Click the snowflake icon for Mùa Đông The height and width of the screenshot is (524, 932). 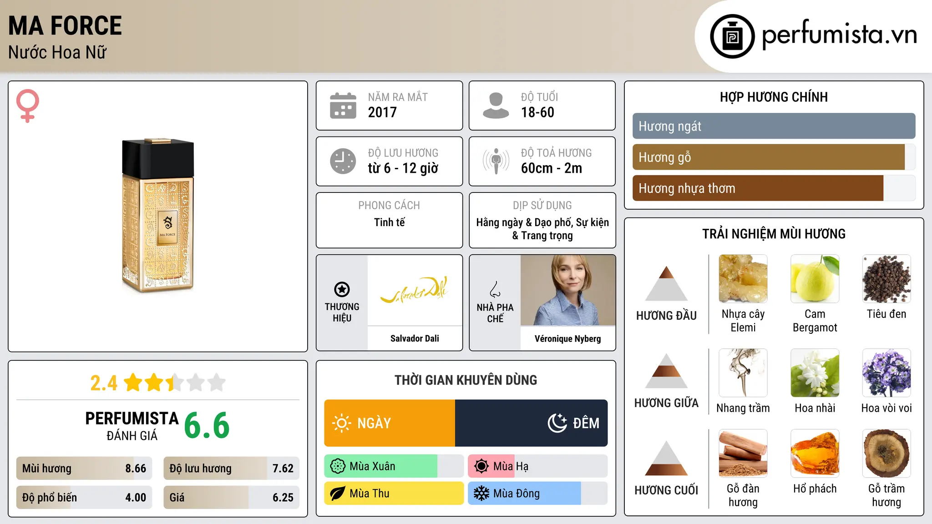[x=481, y=494]
